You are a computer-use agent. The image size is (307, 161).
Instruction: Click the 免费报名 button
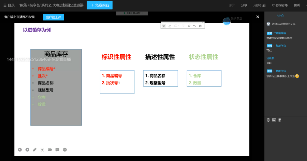(x=100, y=5)
